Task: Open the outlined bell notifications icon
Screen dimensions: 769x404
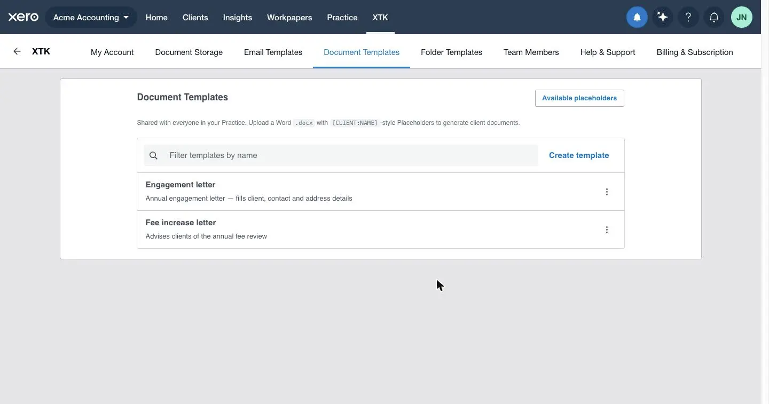Action: [713, 18]
